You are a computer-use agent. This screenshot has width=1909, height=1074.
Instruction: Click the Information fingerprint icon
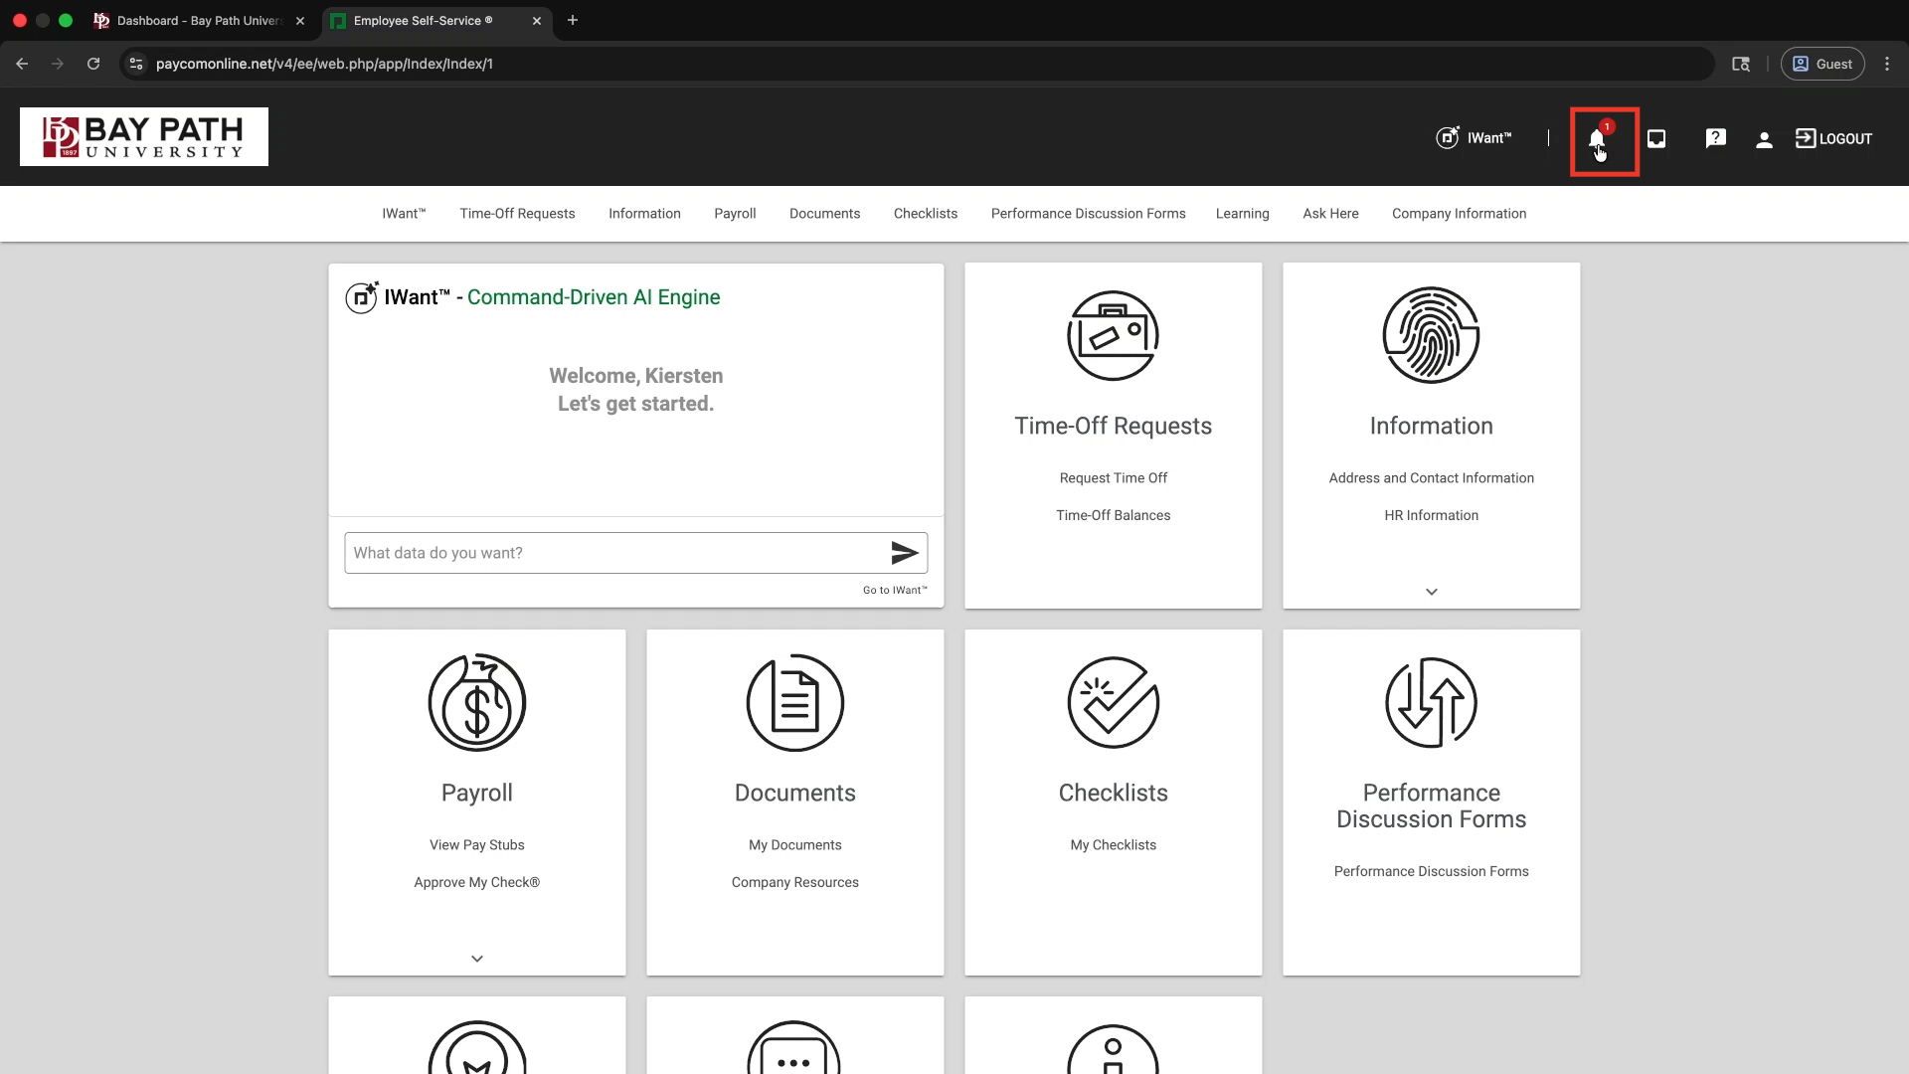[1431, 336]
